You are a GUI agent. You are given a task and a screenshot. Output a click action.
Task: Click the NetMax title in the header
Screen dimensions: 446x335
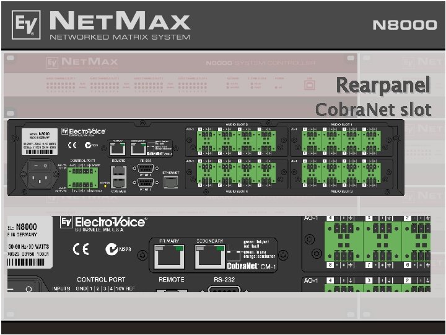(x=120, y=21)
